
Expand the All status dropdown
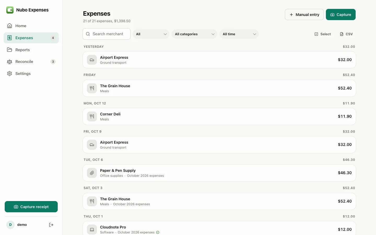pyautogui.click(x=151, y=34)
